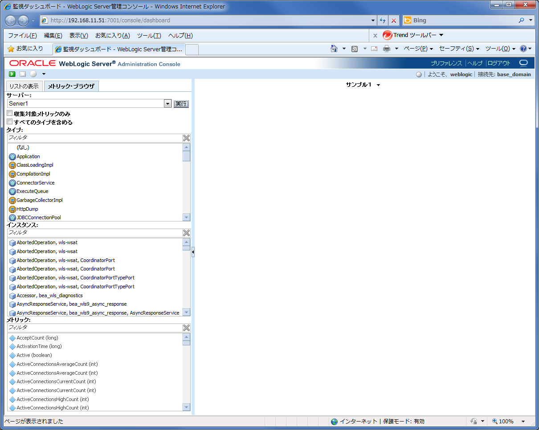Open the サンプル1 view dropdown
Screen dimensions: 539x430
tap(378, 85)
